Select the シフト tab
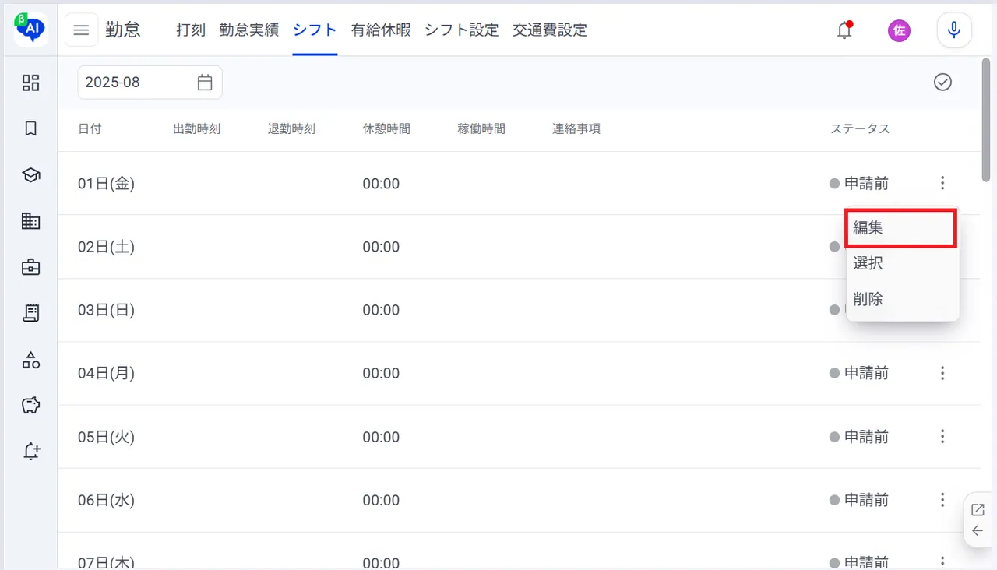 point(315,30)
